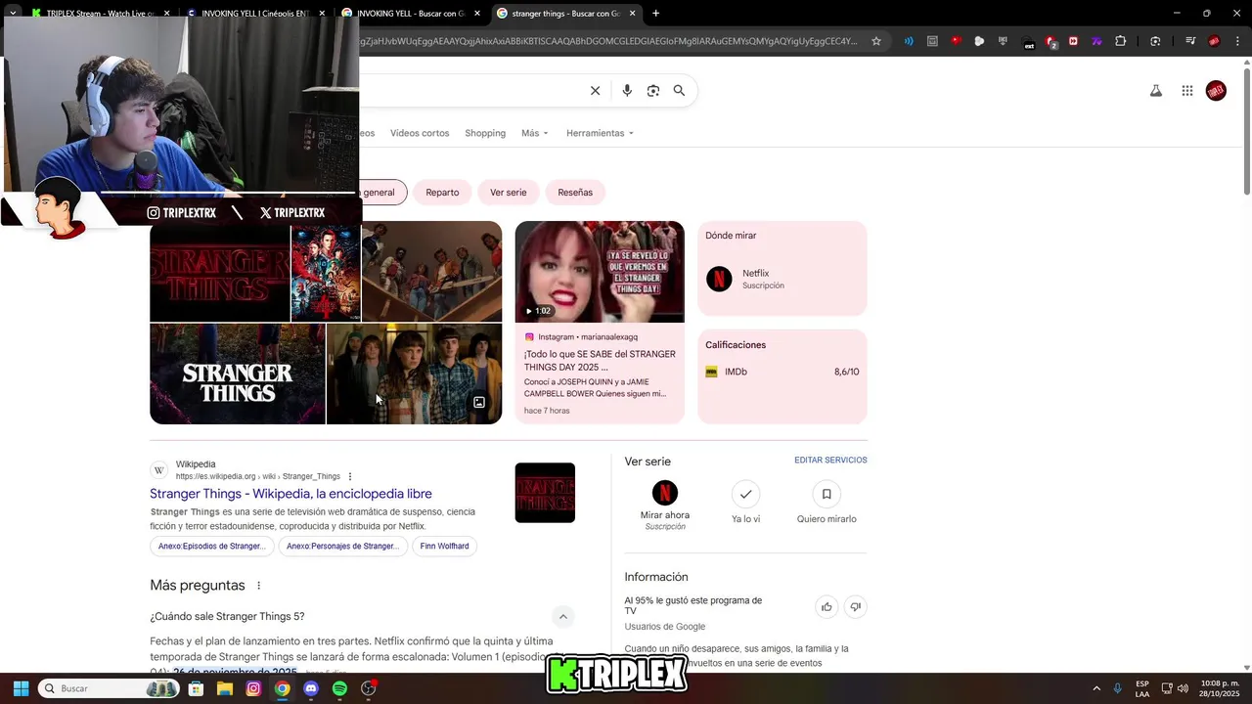Open Search Labs flask icon
Viewport: 1252px width, 704px height.
pyautogui.click(x=1155, y=91)
